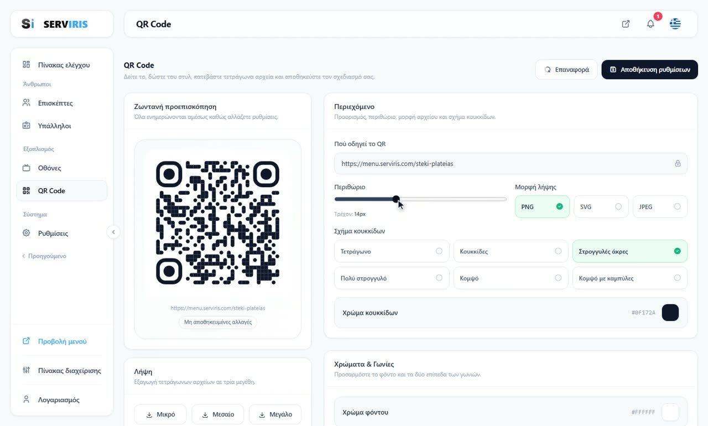The width and height of the screenshot is (708, 426).
Task: Click the Πίνακας διαχείρισης sliders icon
Action: click(x=26, y=370)
